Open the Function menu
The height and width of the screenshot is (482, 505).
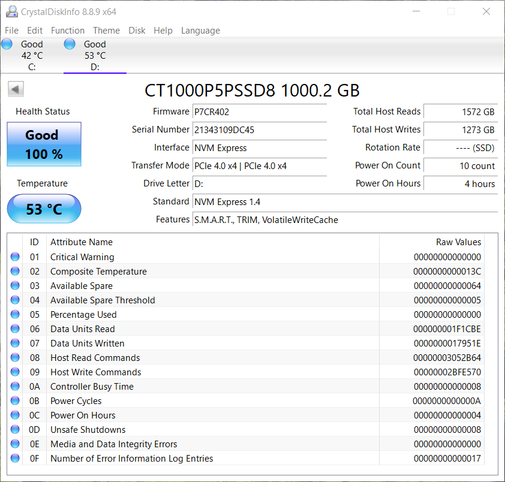pos(68,31)
